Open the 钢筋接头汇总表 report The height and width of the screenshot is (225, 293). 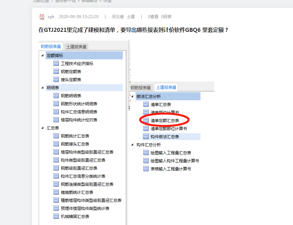(75, 144)
